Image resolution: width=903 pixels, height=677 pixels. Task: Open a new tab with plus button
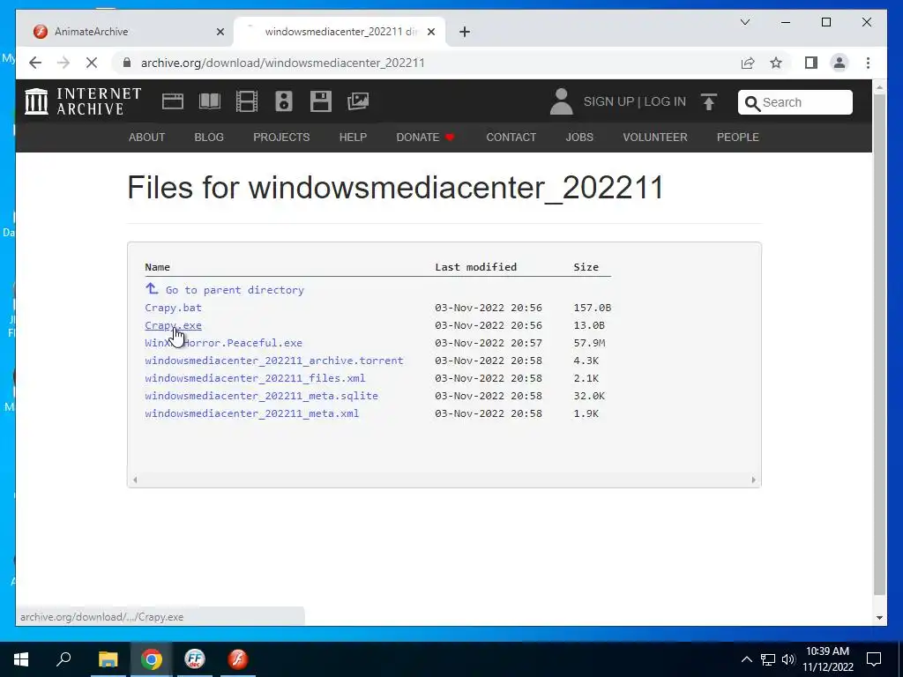point(465,32)
